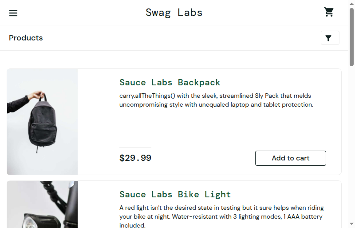Screen dimensions: 355x228
Task: Click the words Bike Light in second title
Action: tap(204, 194)
